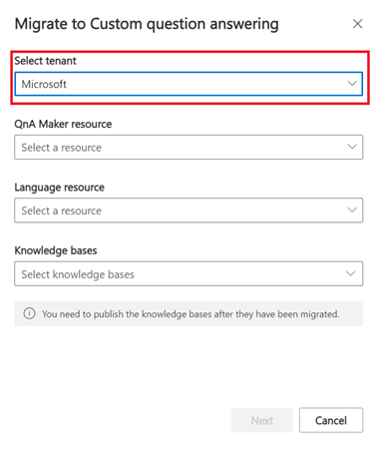Click the 'Select tenant' label
The width and height of the screenshot is (378, 451).
click(x=45, y=61)
